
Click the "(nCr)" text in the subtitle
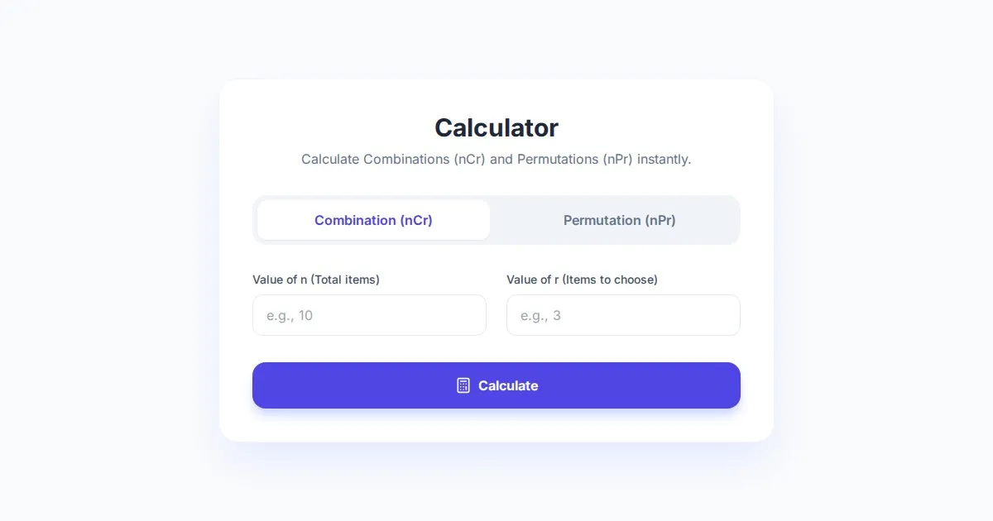pyautogui.click(x=469, y=159)
